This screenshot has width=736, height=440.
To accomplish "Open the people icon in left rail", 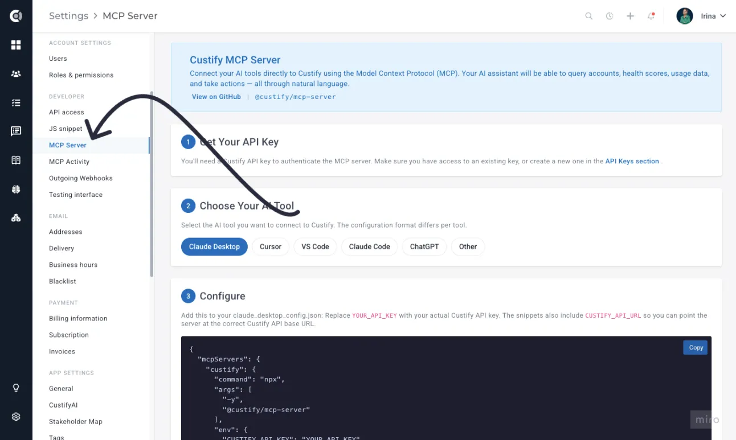I will tap(16, 74).
